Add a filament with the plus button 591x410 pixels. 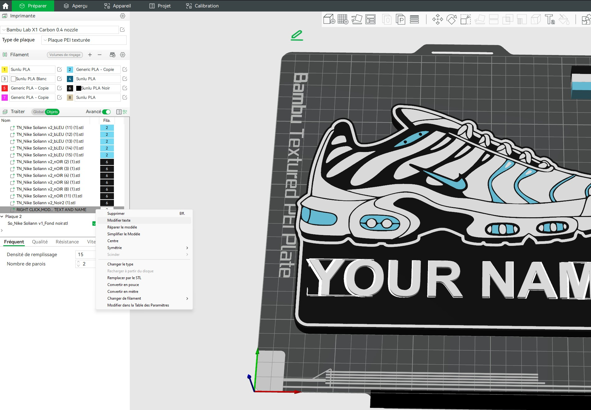[90, 55]
